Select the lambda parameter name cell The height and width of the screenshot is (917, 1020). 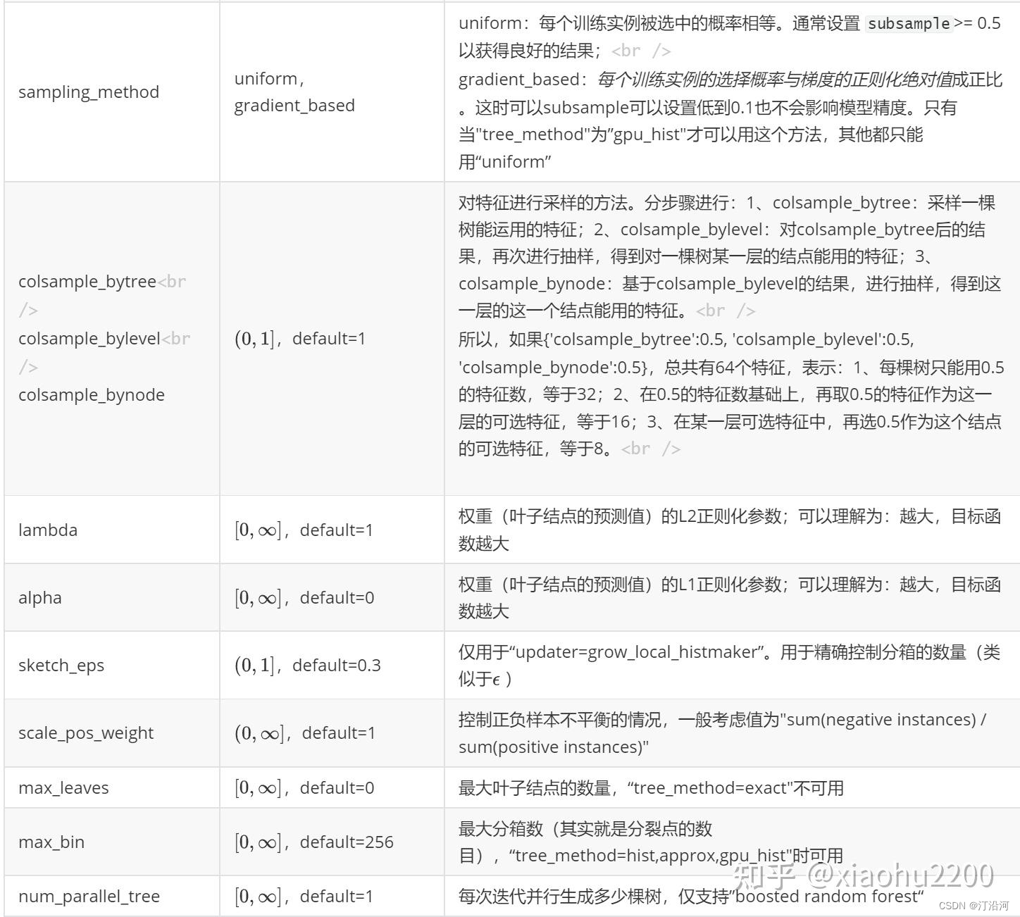pos(112,530)
